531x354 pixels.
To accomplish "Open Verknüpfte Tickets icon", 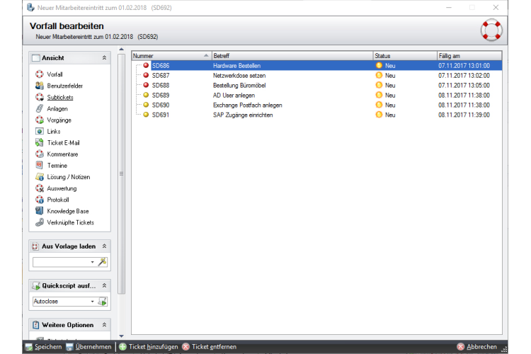I will coord(40,222).
